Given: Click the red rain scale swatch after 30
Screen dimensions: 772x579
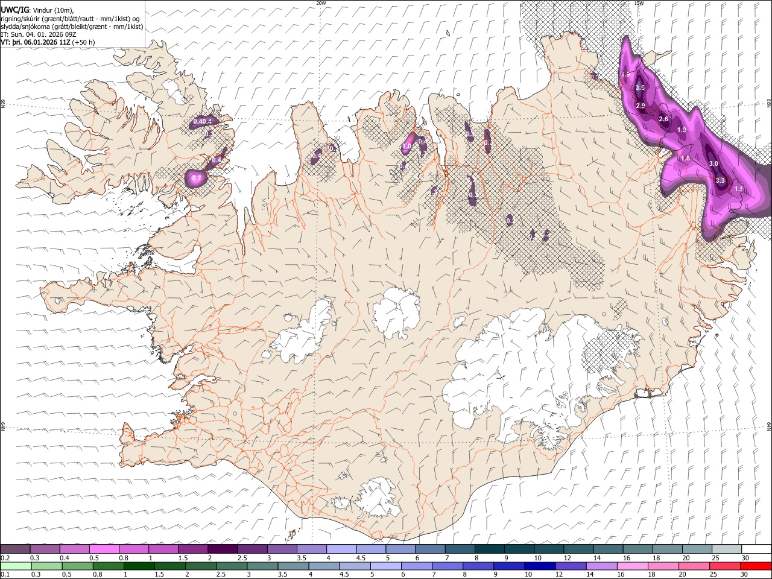Looking at the screenshot, I should click(x=756, y=566).
